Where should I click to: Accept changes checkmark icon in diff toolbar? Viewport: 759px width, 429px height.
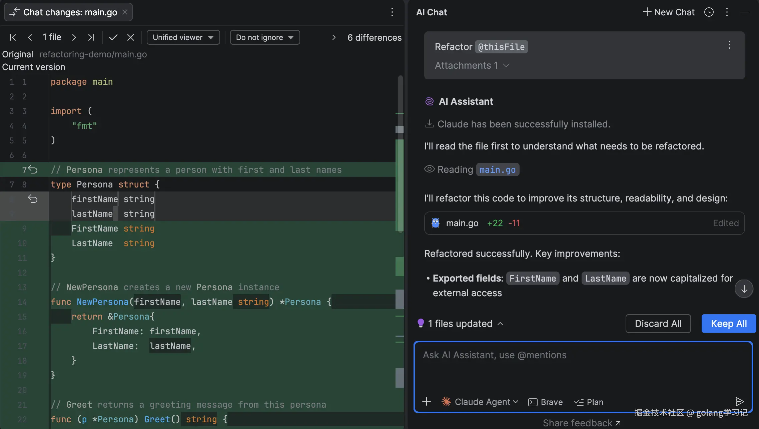113,37
